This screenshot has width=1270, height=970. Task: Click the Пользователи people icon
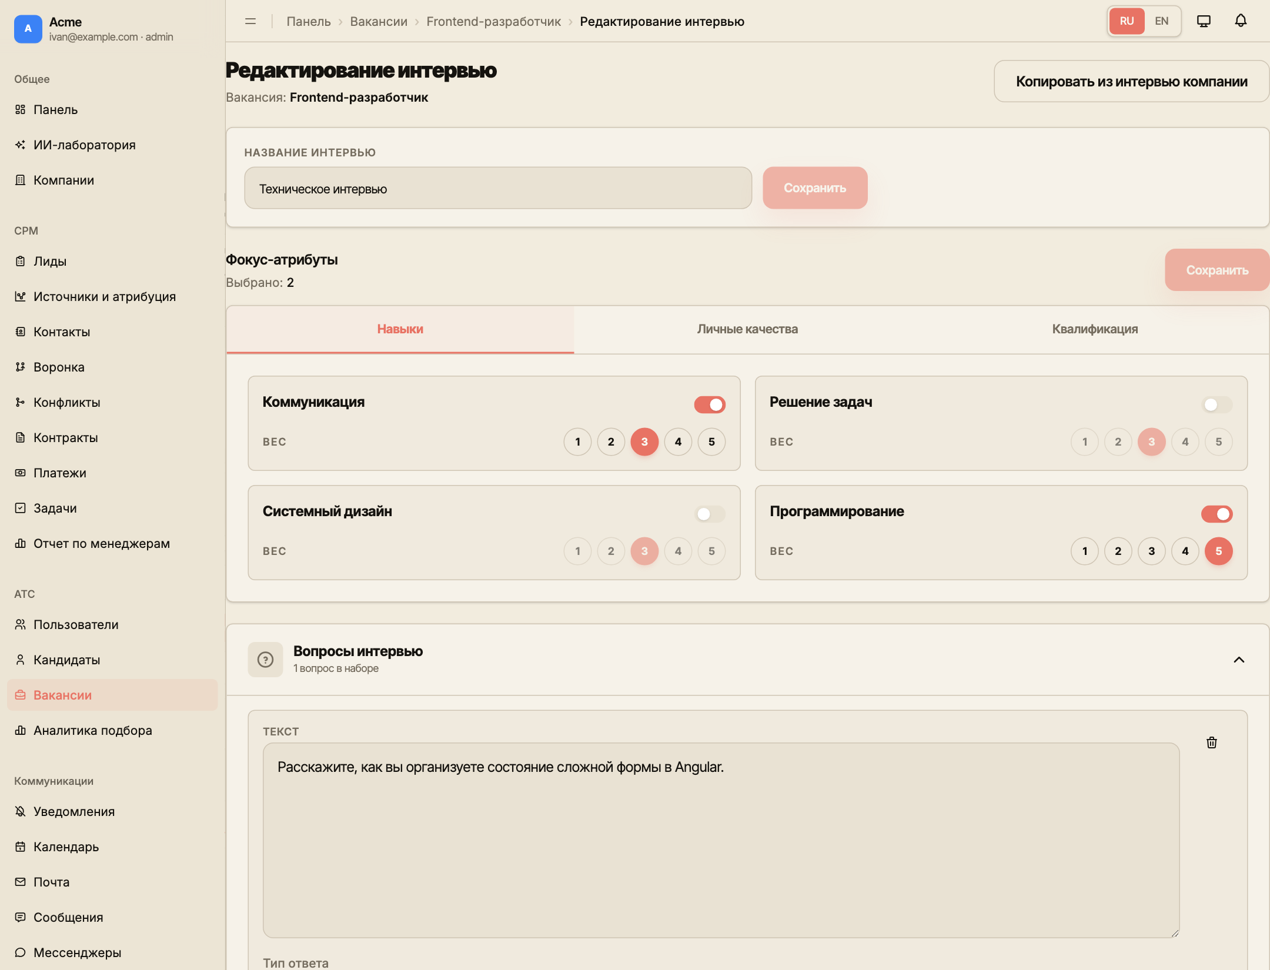(x=21, y=624)
